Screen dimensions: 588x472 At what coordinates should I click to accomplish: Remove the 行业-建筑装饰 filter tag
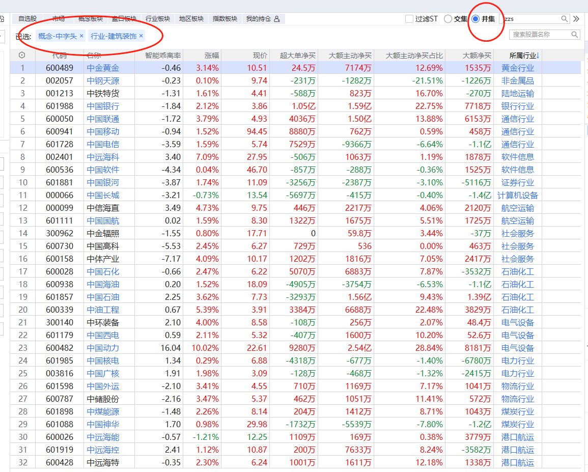(141, 36)
